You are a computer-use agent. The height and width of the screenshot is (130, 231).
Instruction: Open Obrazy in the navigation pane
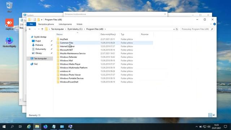[x=37, y=53]
